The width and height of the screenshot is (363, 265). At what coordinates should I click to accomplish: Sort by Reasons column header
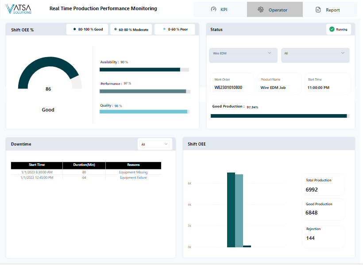coord(133,165)
